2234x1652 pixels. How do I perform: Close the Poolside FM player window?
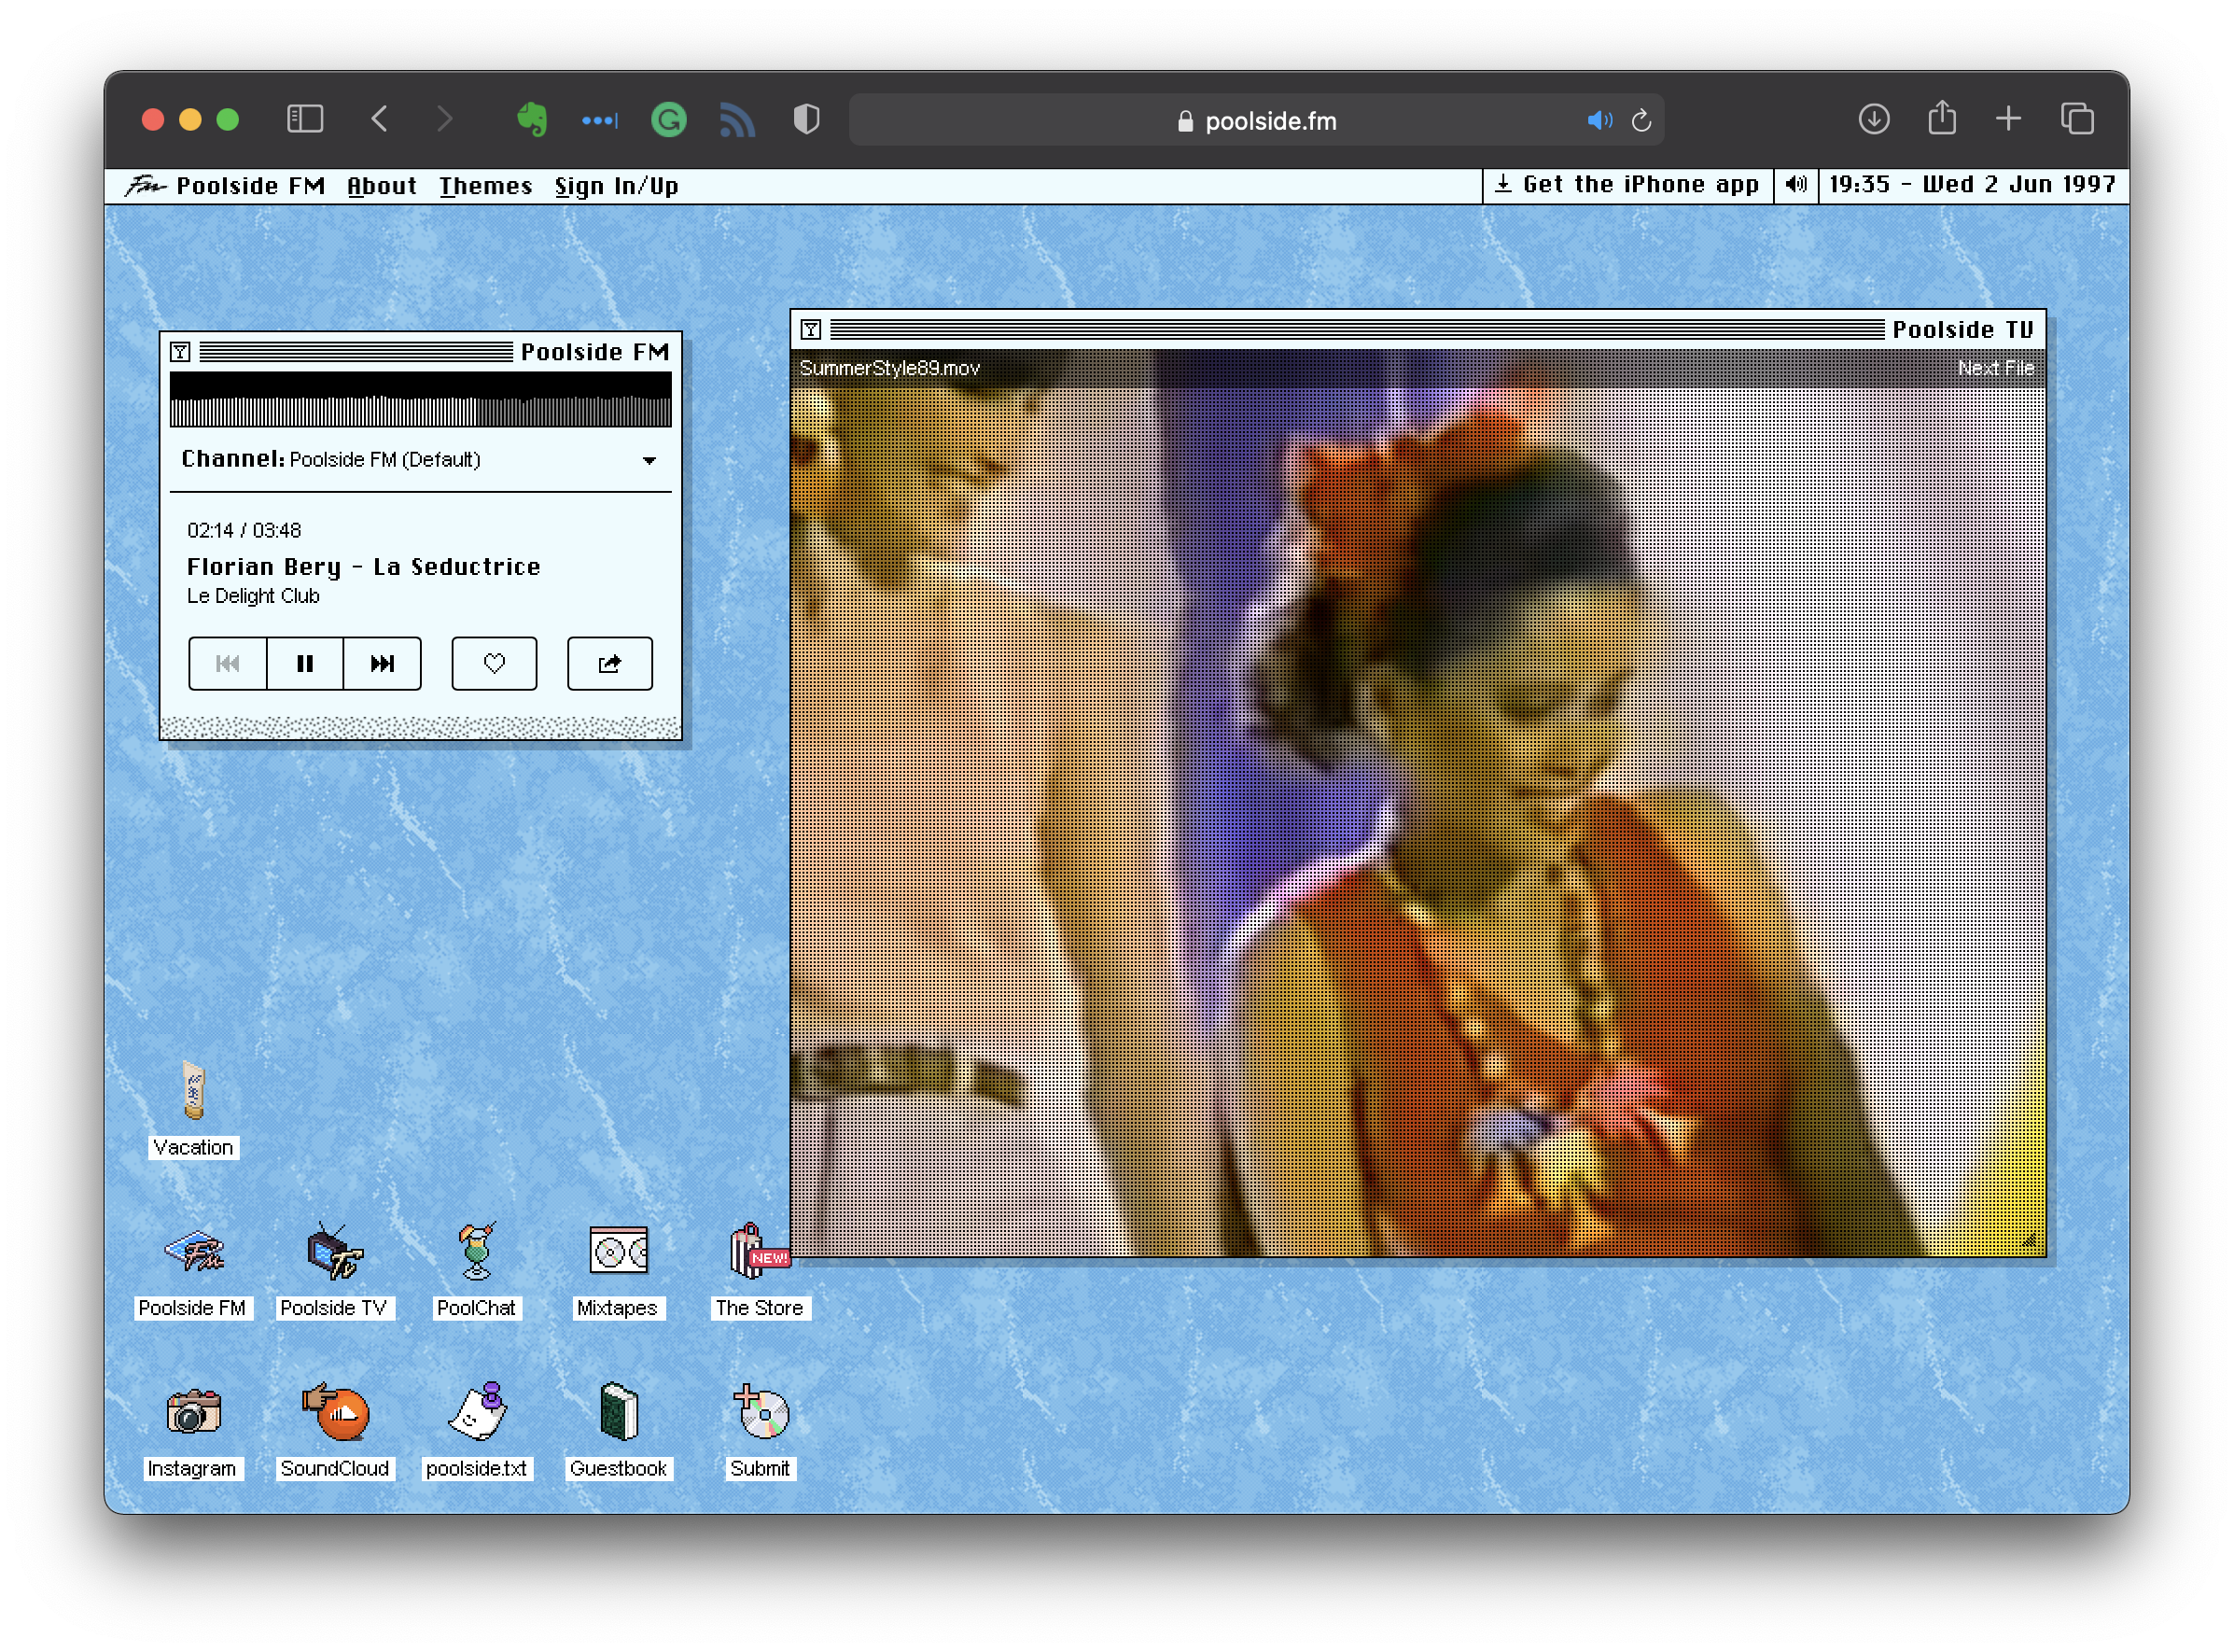[x=180, y=352]
